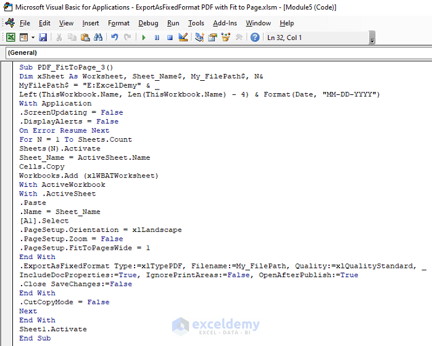Open the Run menu
Image resolution: width=432 pixels, height=346 pixels.
pos(173,23)
